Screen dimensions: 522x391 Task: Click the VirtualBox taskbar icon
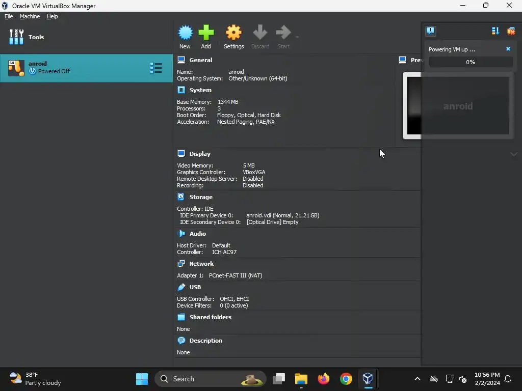(368, 379)
